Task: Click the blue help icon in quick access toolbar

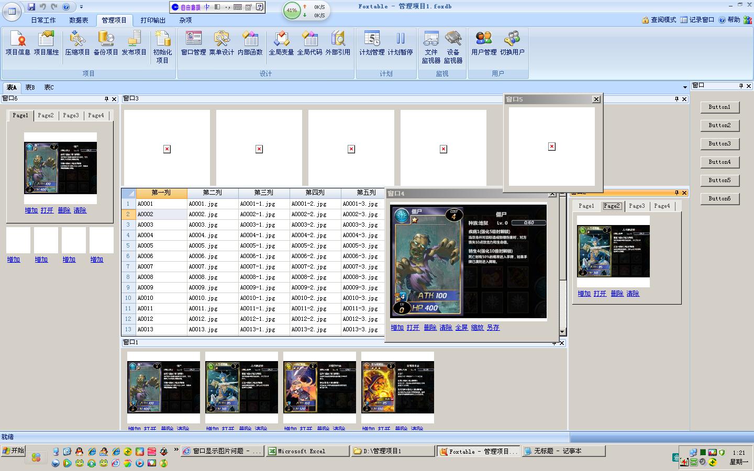Action: click(x=66, y=7)
